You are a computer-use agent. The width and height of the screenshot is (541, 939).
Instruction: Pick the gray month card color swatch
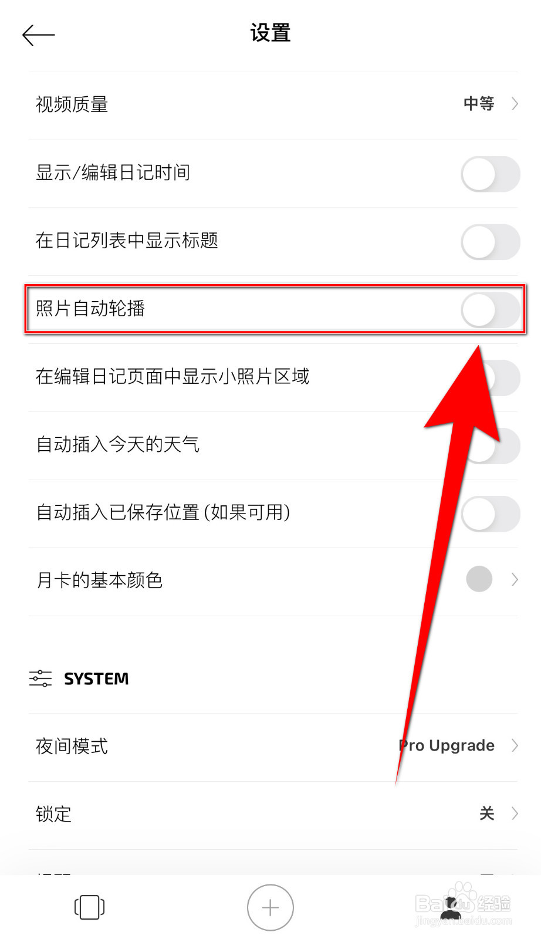pos(479,579)
